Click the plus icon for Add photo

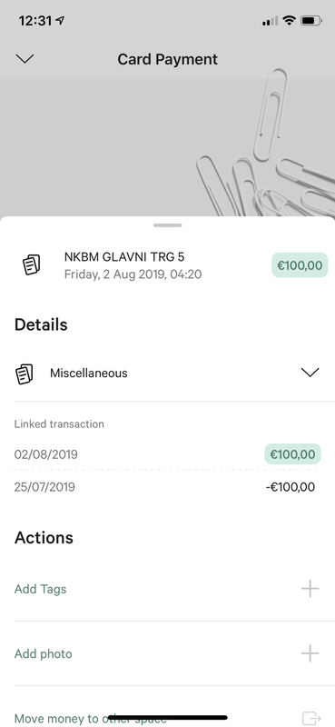point(310,653)
